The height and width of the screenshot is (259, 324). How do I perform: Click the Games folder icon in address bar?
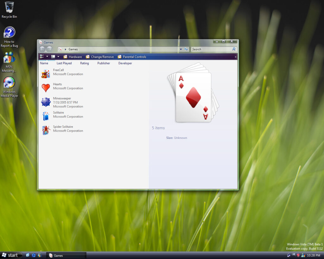click(60, 49)
